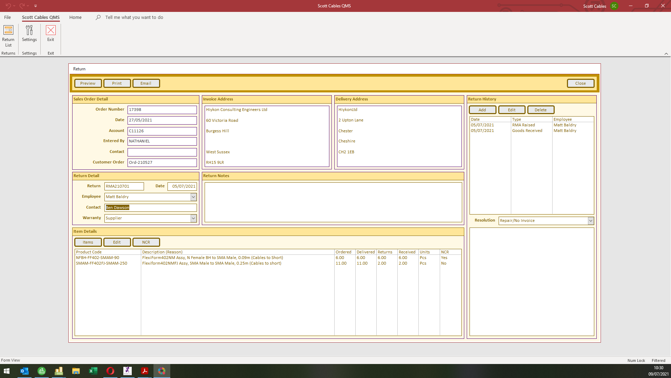Click the Preview button
The height and width of the screenshot is (378, 671).
point(88,83)
